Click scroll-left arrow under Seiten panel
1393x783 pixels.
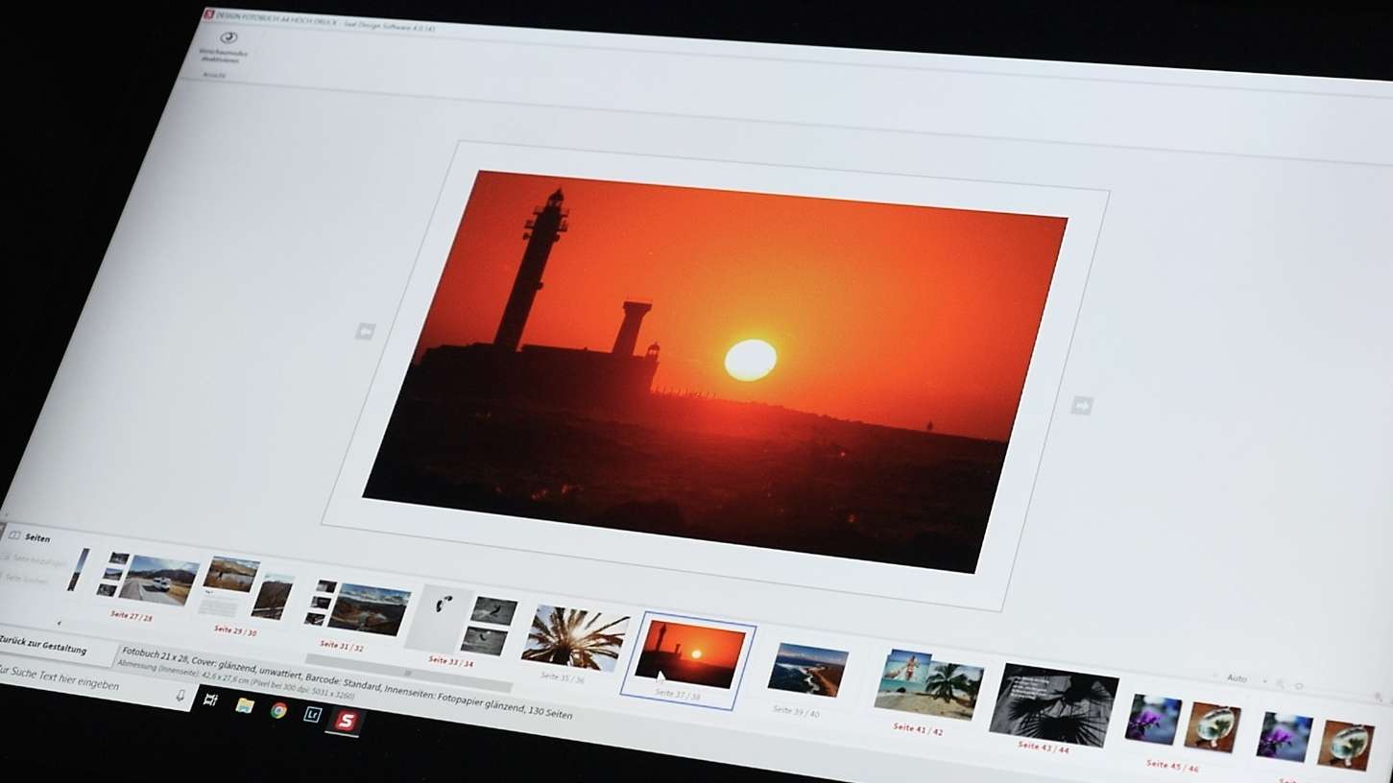59,623
